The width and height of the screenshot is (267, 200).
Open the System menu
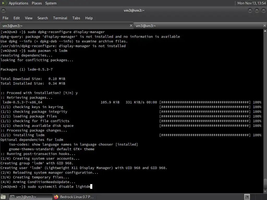(51, 3)
